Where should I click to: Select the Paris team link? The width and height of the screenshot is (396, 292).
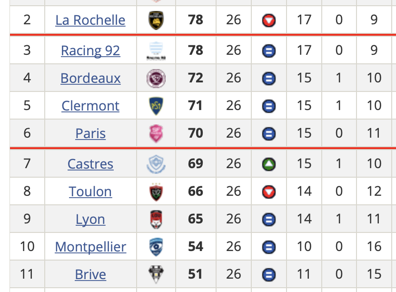(90, 133)
